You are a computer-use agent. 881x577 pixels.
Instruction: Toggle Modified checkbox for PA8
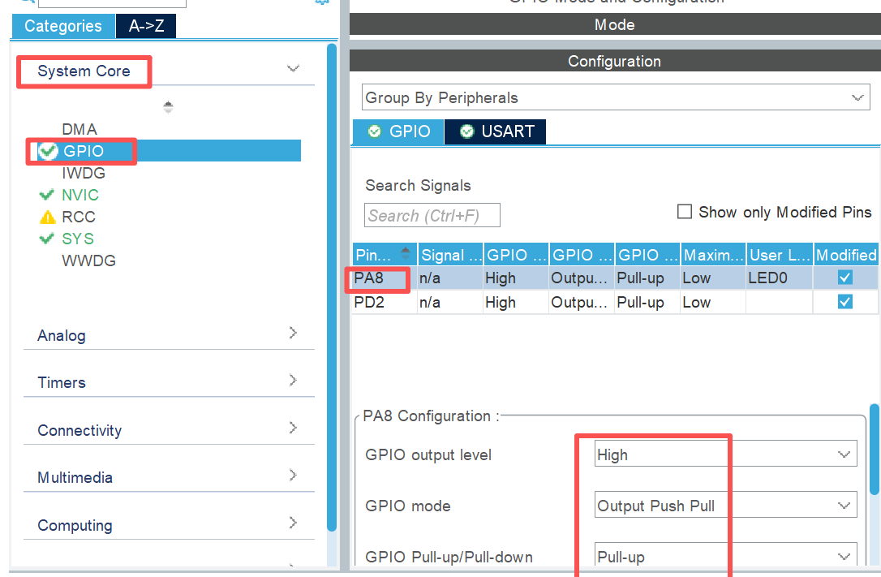[845, 278]
